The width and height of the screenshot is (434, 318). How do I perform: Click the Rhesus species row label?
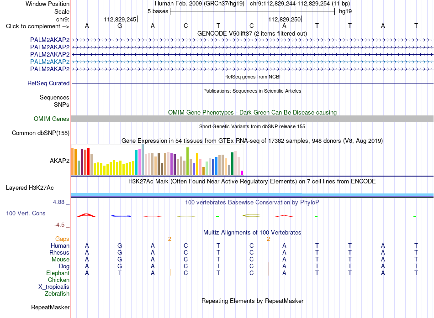(59, 252)
